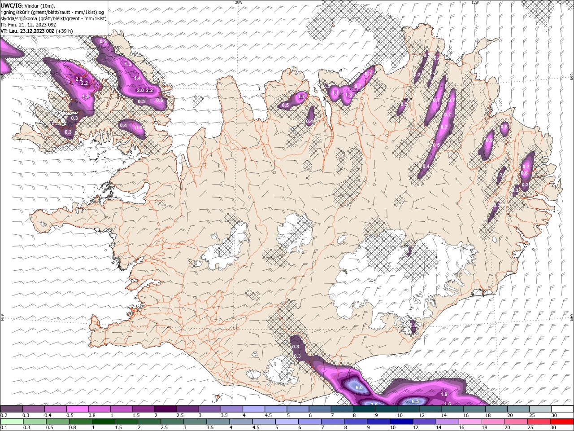Click the 'slydda/snjókoma' legend description line
This screenshot has height=431, width=574.
pos(53,18)
